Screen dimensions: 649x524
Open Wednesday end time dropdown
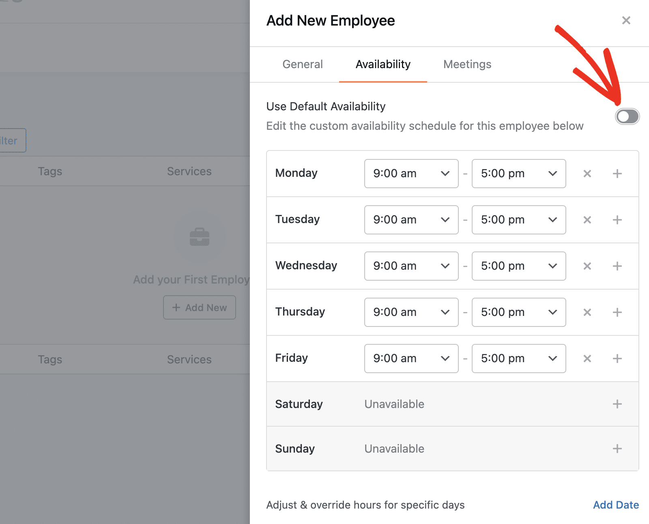(x=519, y=266)
